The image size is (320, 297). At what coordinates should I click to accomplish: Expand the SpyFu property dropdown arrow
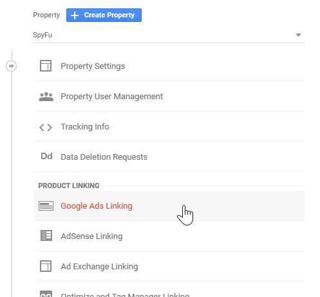tap(298, 35)
